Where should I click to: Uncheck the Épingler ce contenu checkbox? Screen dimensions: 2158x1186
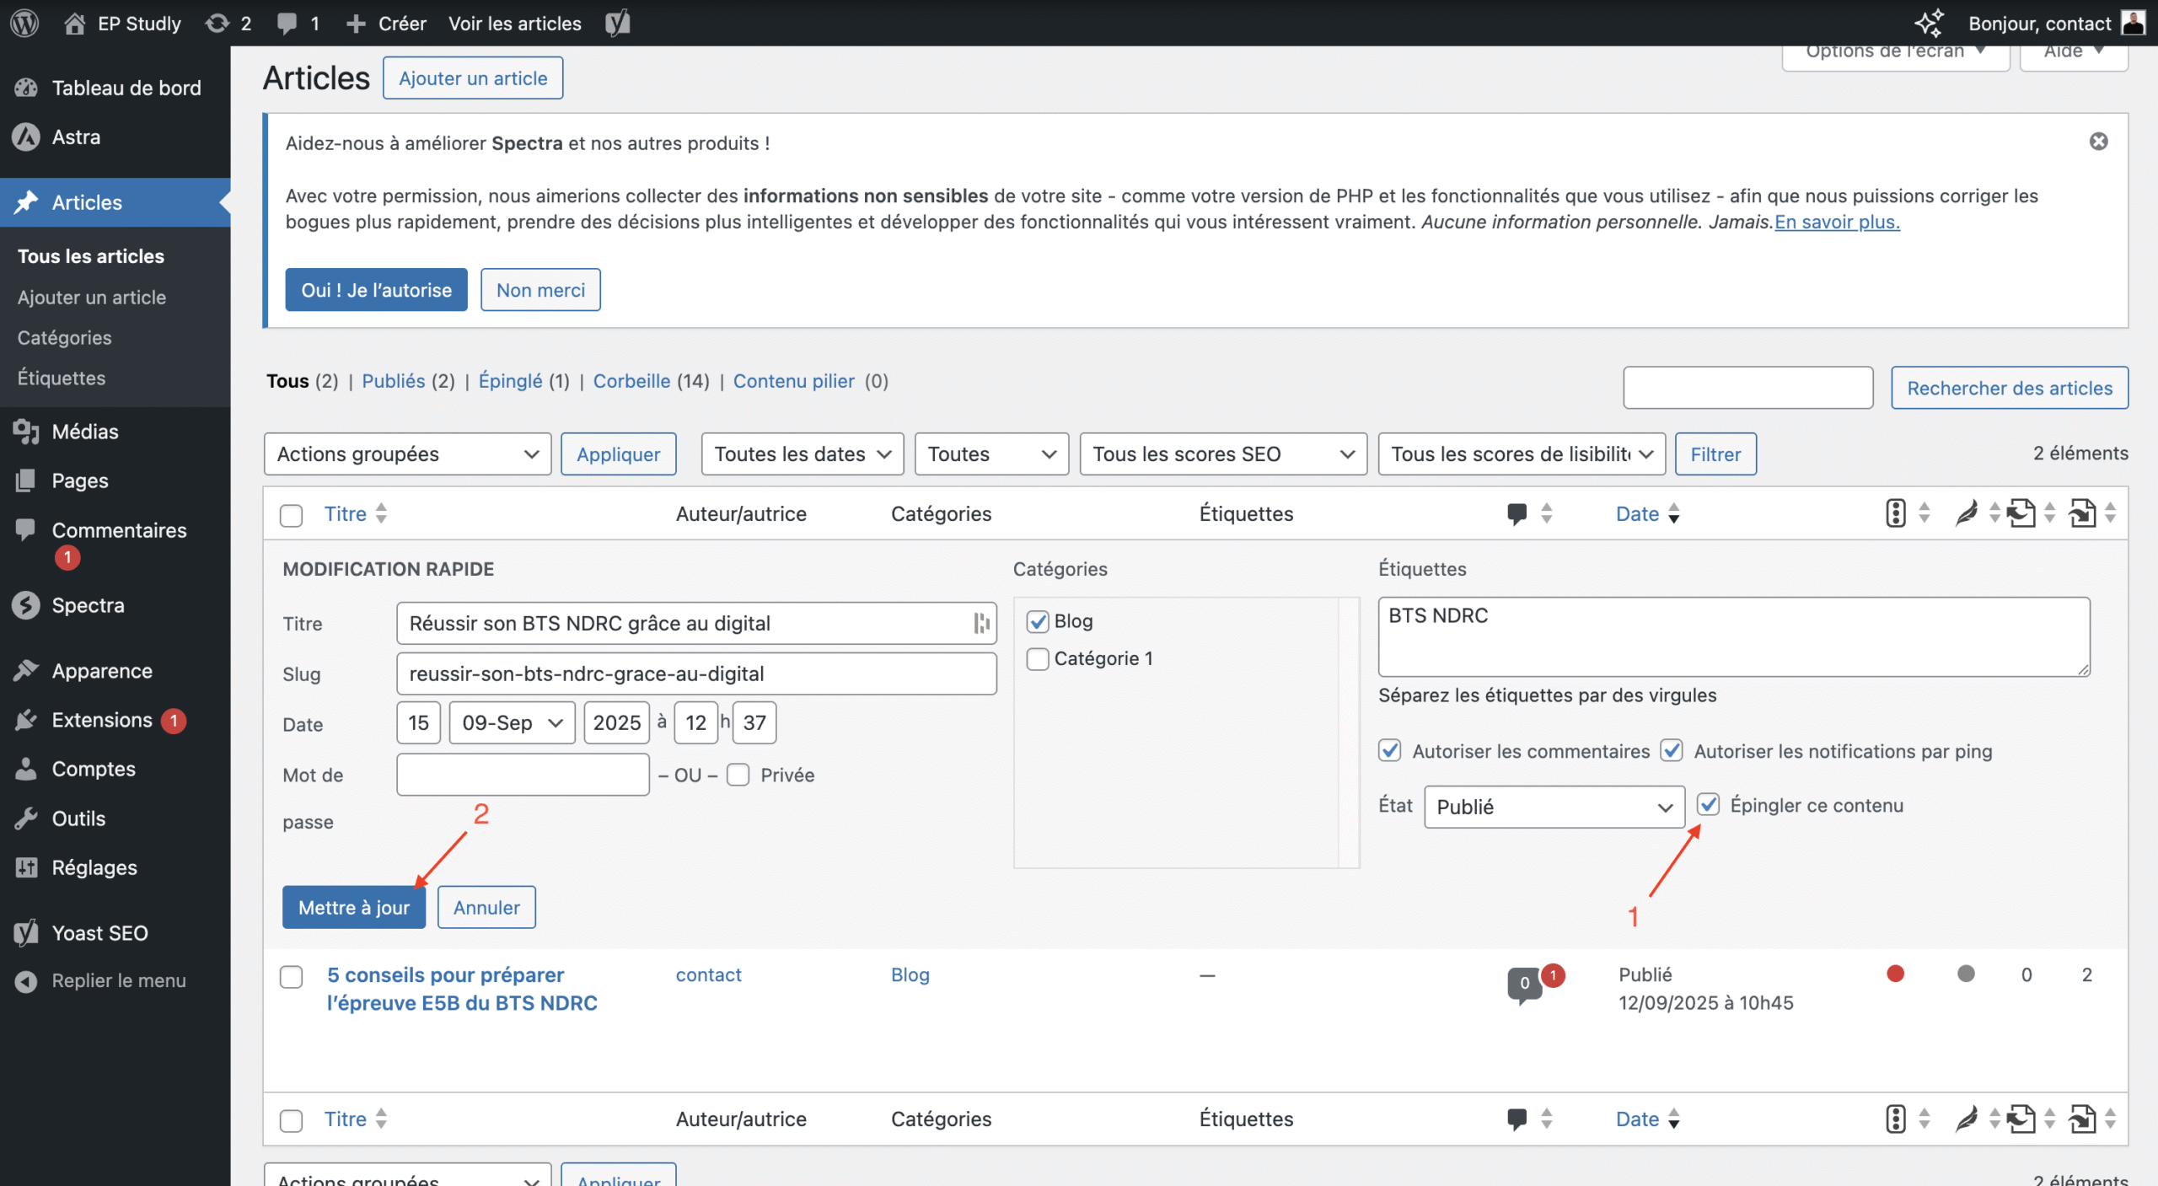1709,804
